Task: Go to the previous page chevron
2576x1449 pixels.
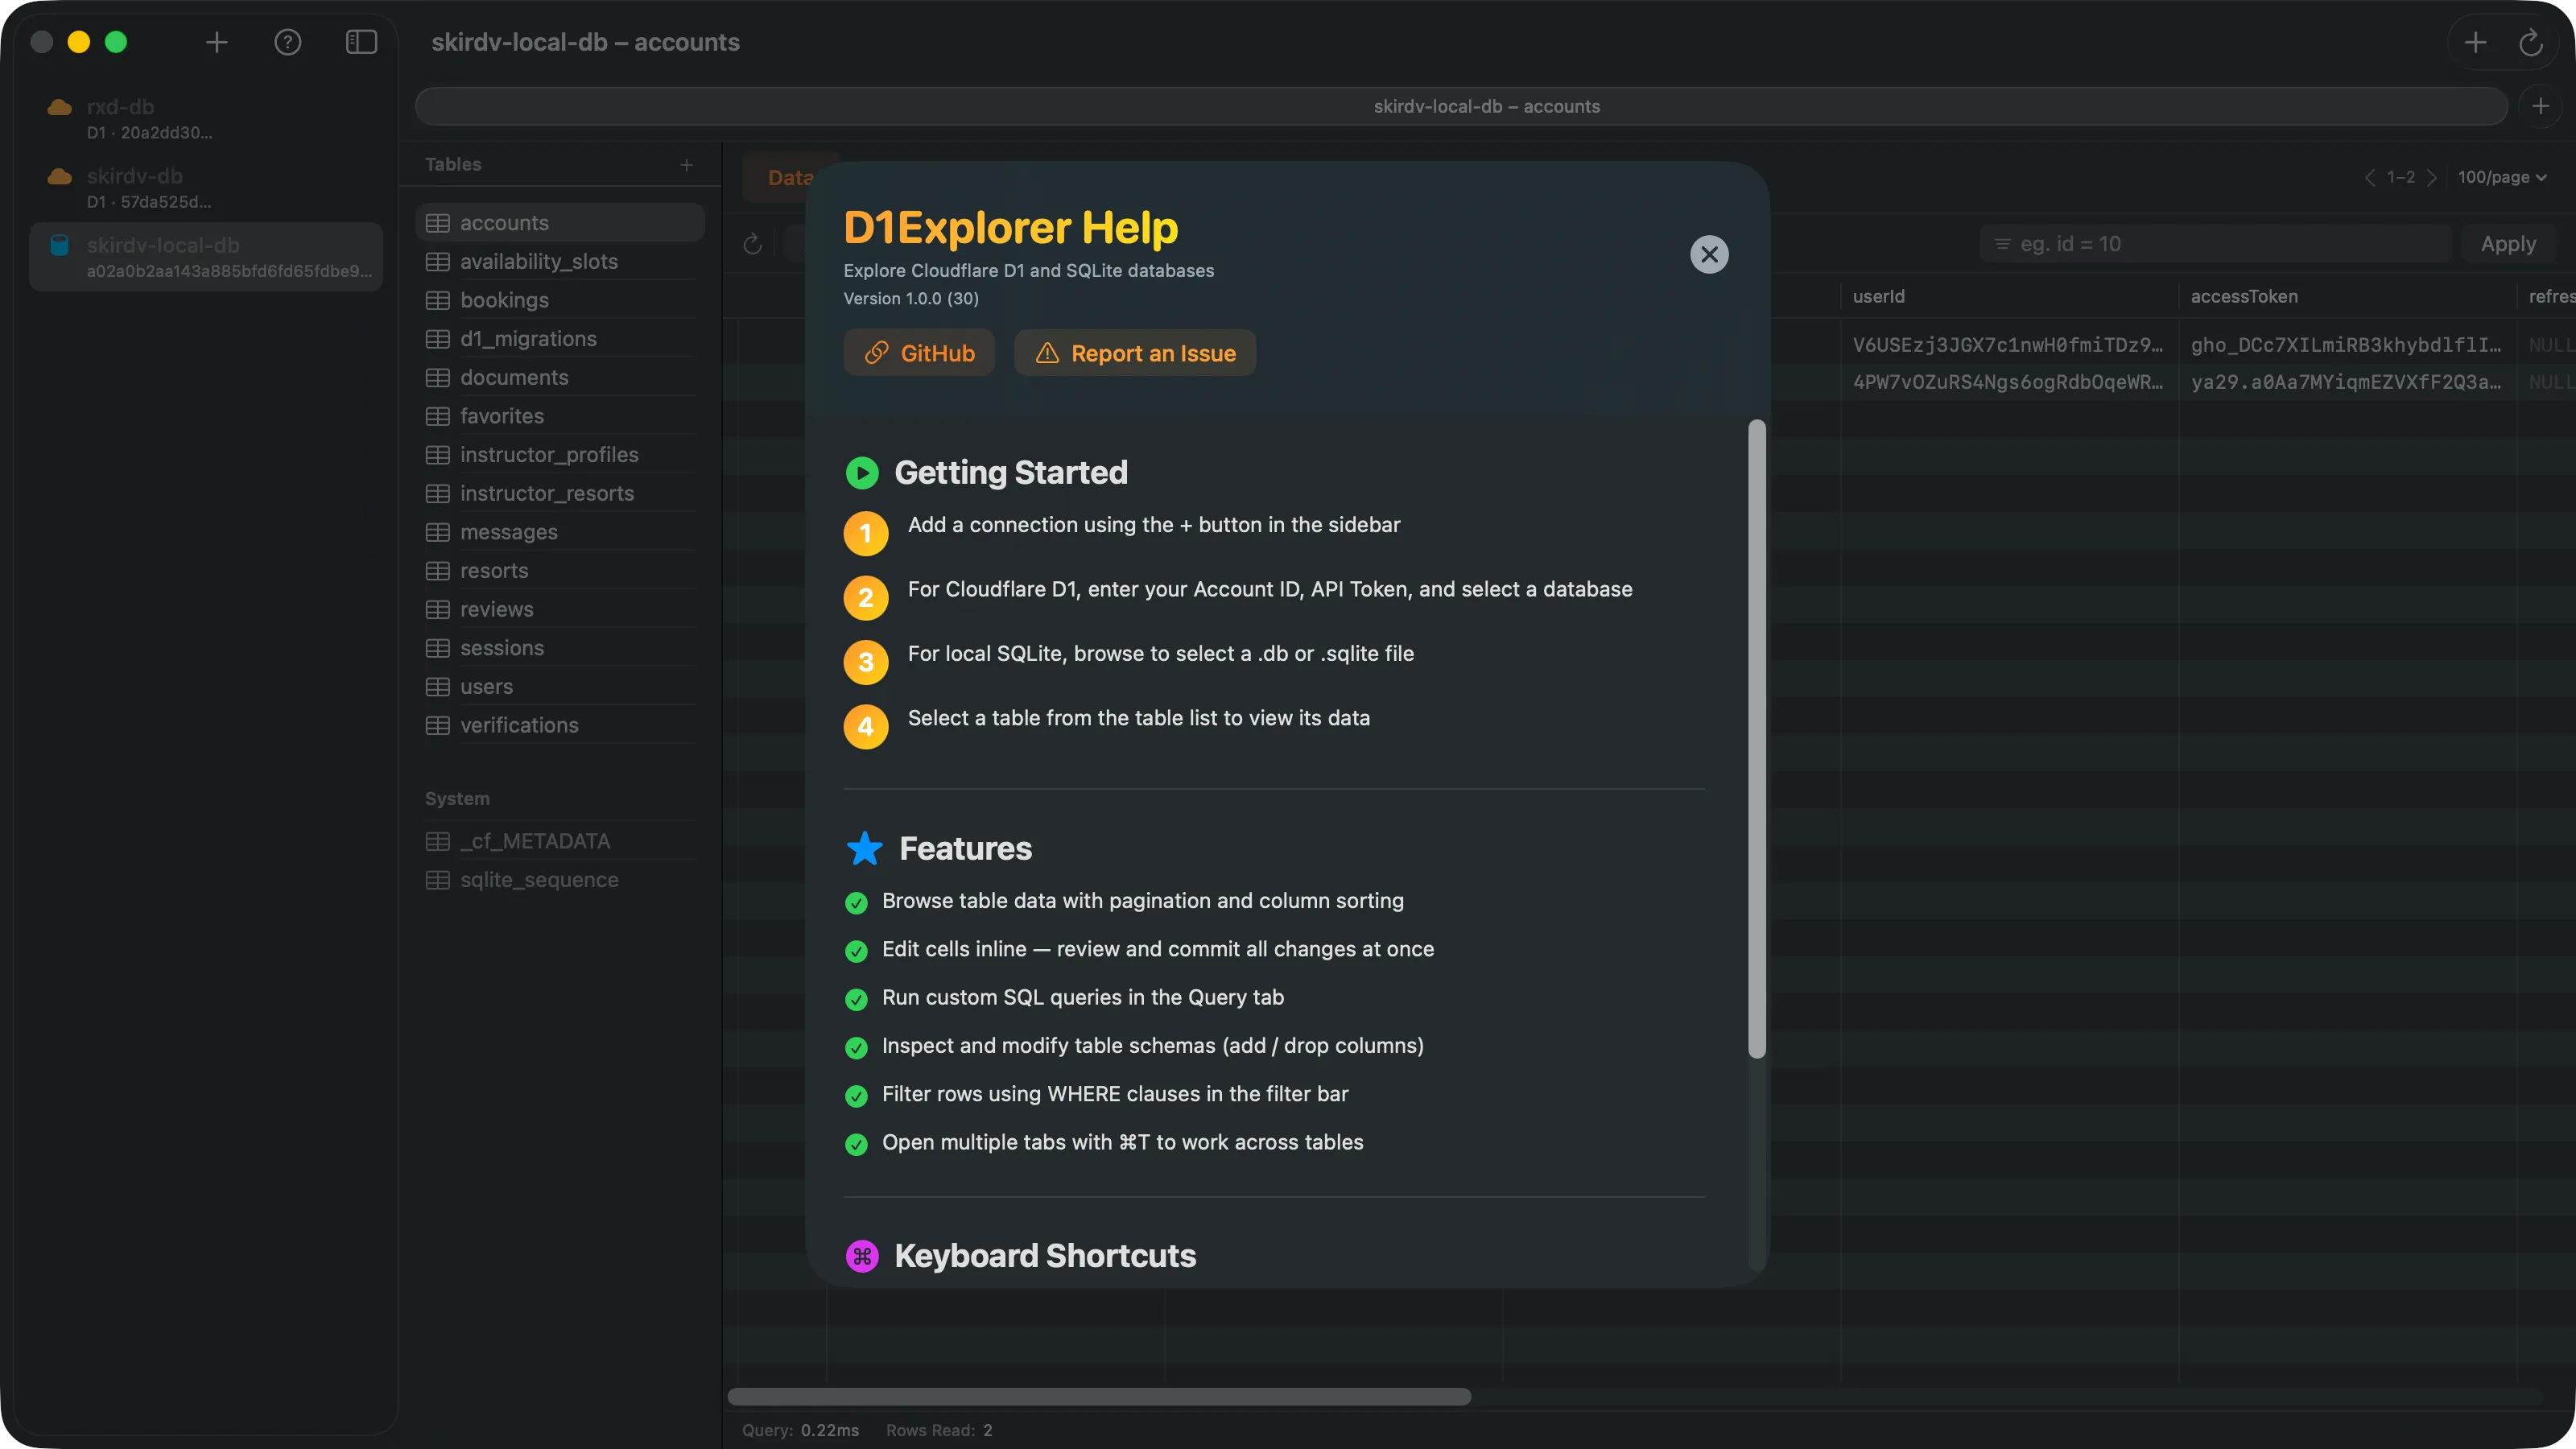Action: (2369, 177)
